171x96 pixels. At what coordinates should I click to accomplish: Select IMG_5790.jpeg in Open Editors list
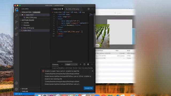coord(31,17)
